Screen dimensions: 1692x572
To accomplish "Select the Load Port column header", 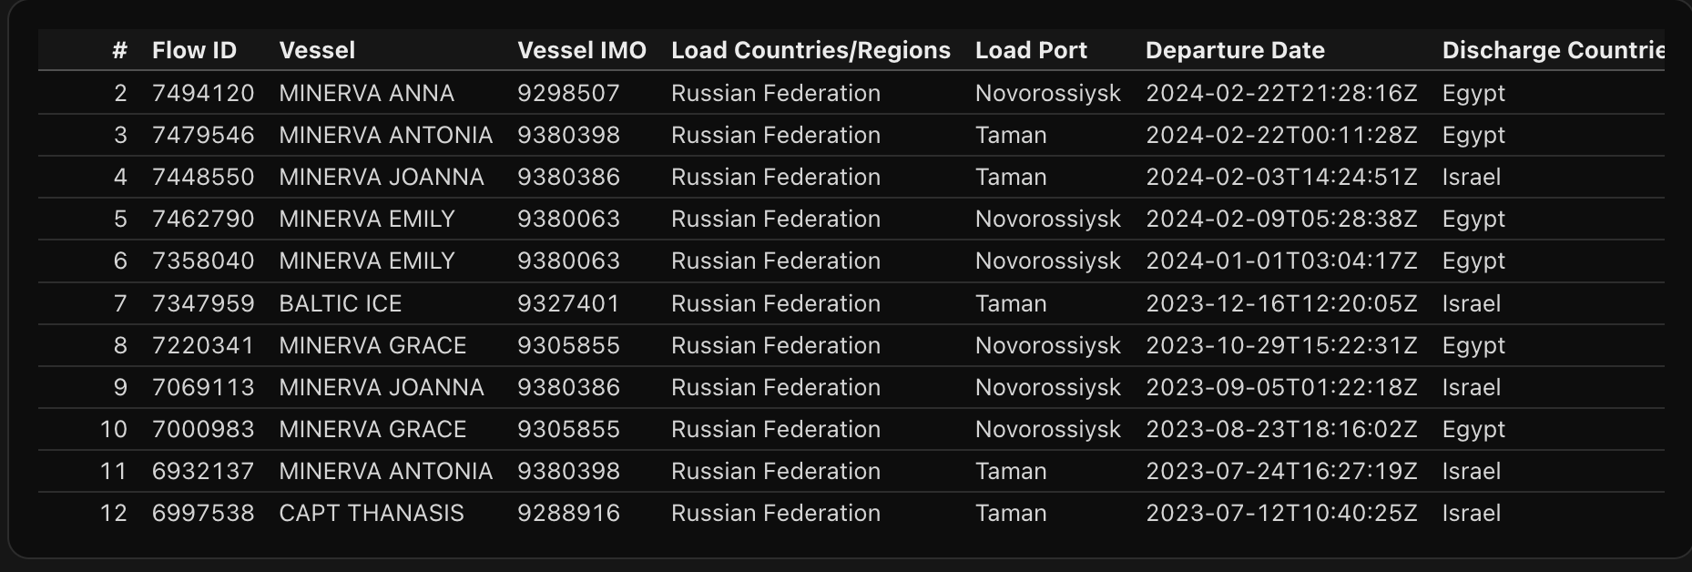I will 1031,50.
